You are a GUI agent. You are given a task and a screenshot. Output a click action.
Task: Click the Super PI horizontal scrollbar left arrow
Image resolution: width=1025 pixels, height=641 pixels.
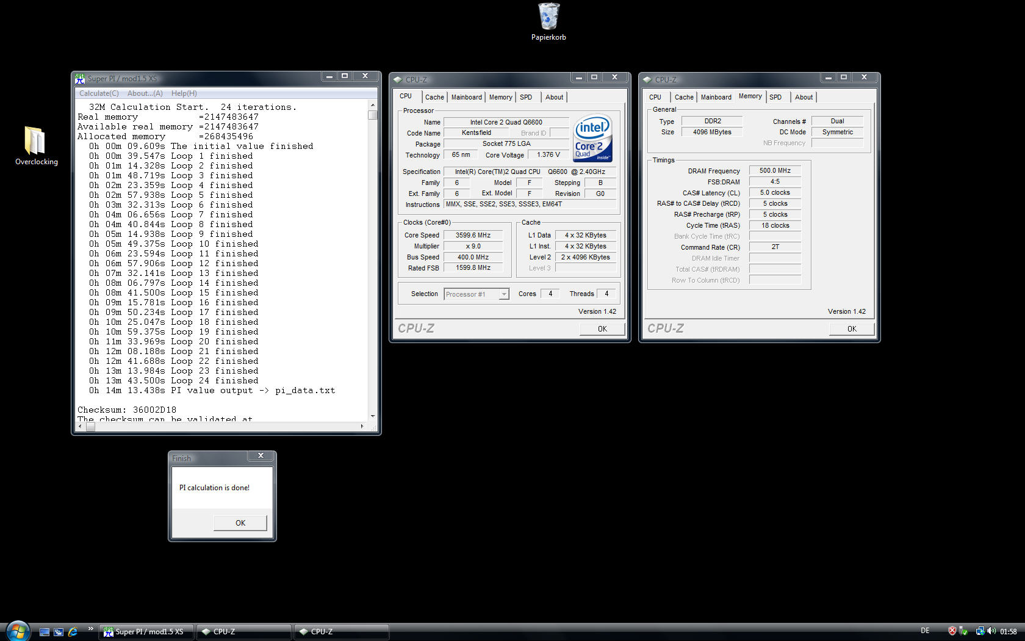80,427
